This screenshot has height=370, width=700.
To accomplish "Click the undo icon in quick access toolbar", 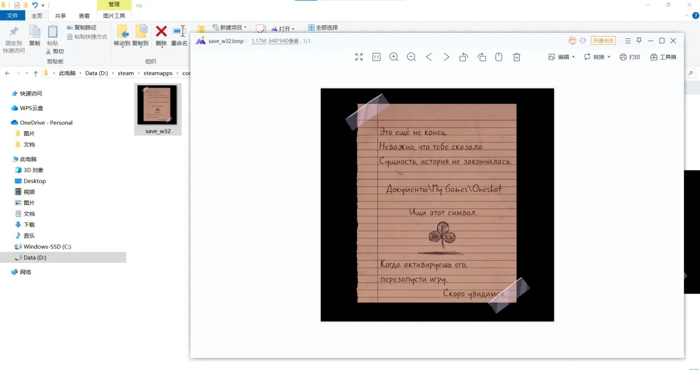I will click(35, 5).
